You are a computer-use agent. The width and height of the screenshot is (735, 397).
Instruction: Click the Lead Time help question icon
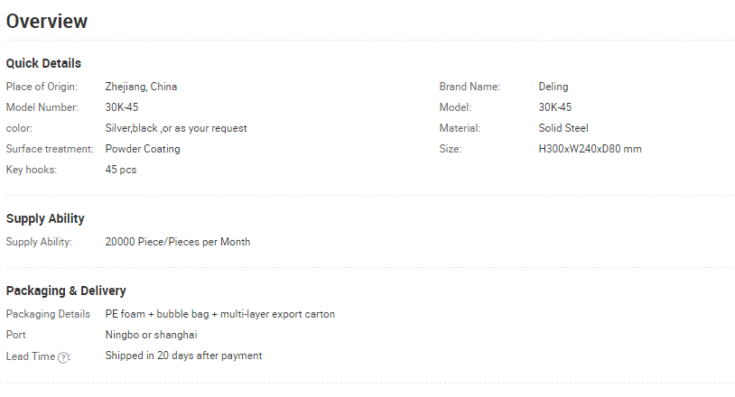click(x=63, y=357)
